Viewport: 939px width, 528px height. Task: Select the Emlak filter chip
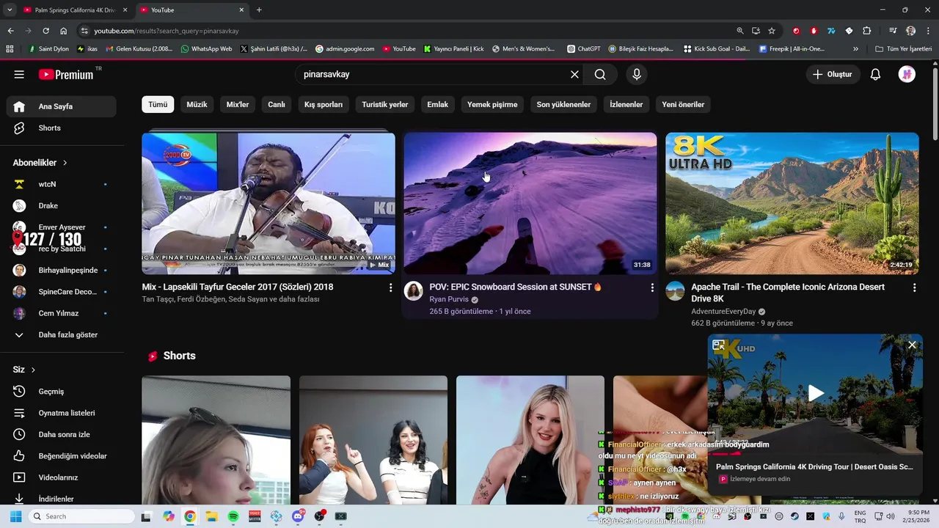tap(438, 104)
